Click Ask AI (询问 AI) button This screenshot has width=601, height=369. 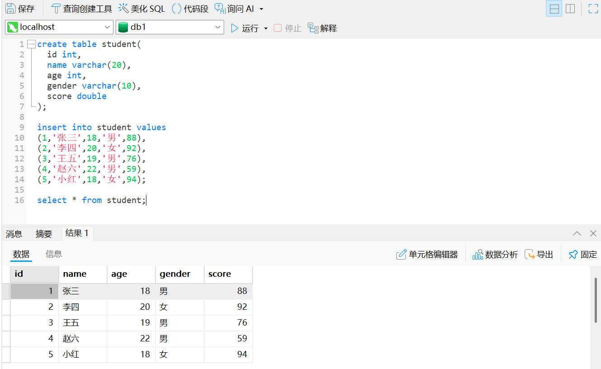click(234, 9)
